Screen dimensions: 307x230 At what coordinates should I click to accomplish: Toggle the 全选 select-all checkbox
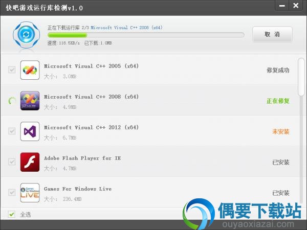pos(12,214)
